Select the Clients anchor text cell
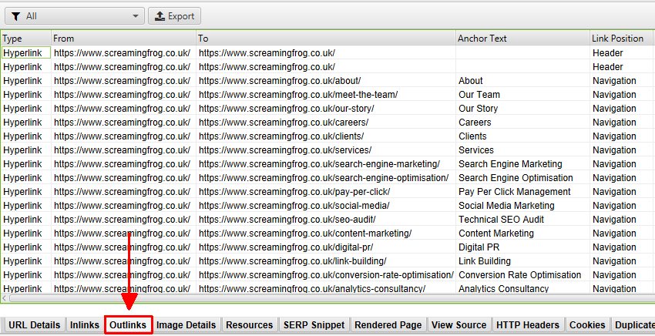655x336 pixels. coord(522,136)
